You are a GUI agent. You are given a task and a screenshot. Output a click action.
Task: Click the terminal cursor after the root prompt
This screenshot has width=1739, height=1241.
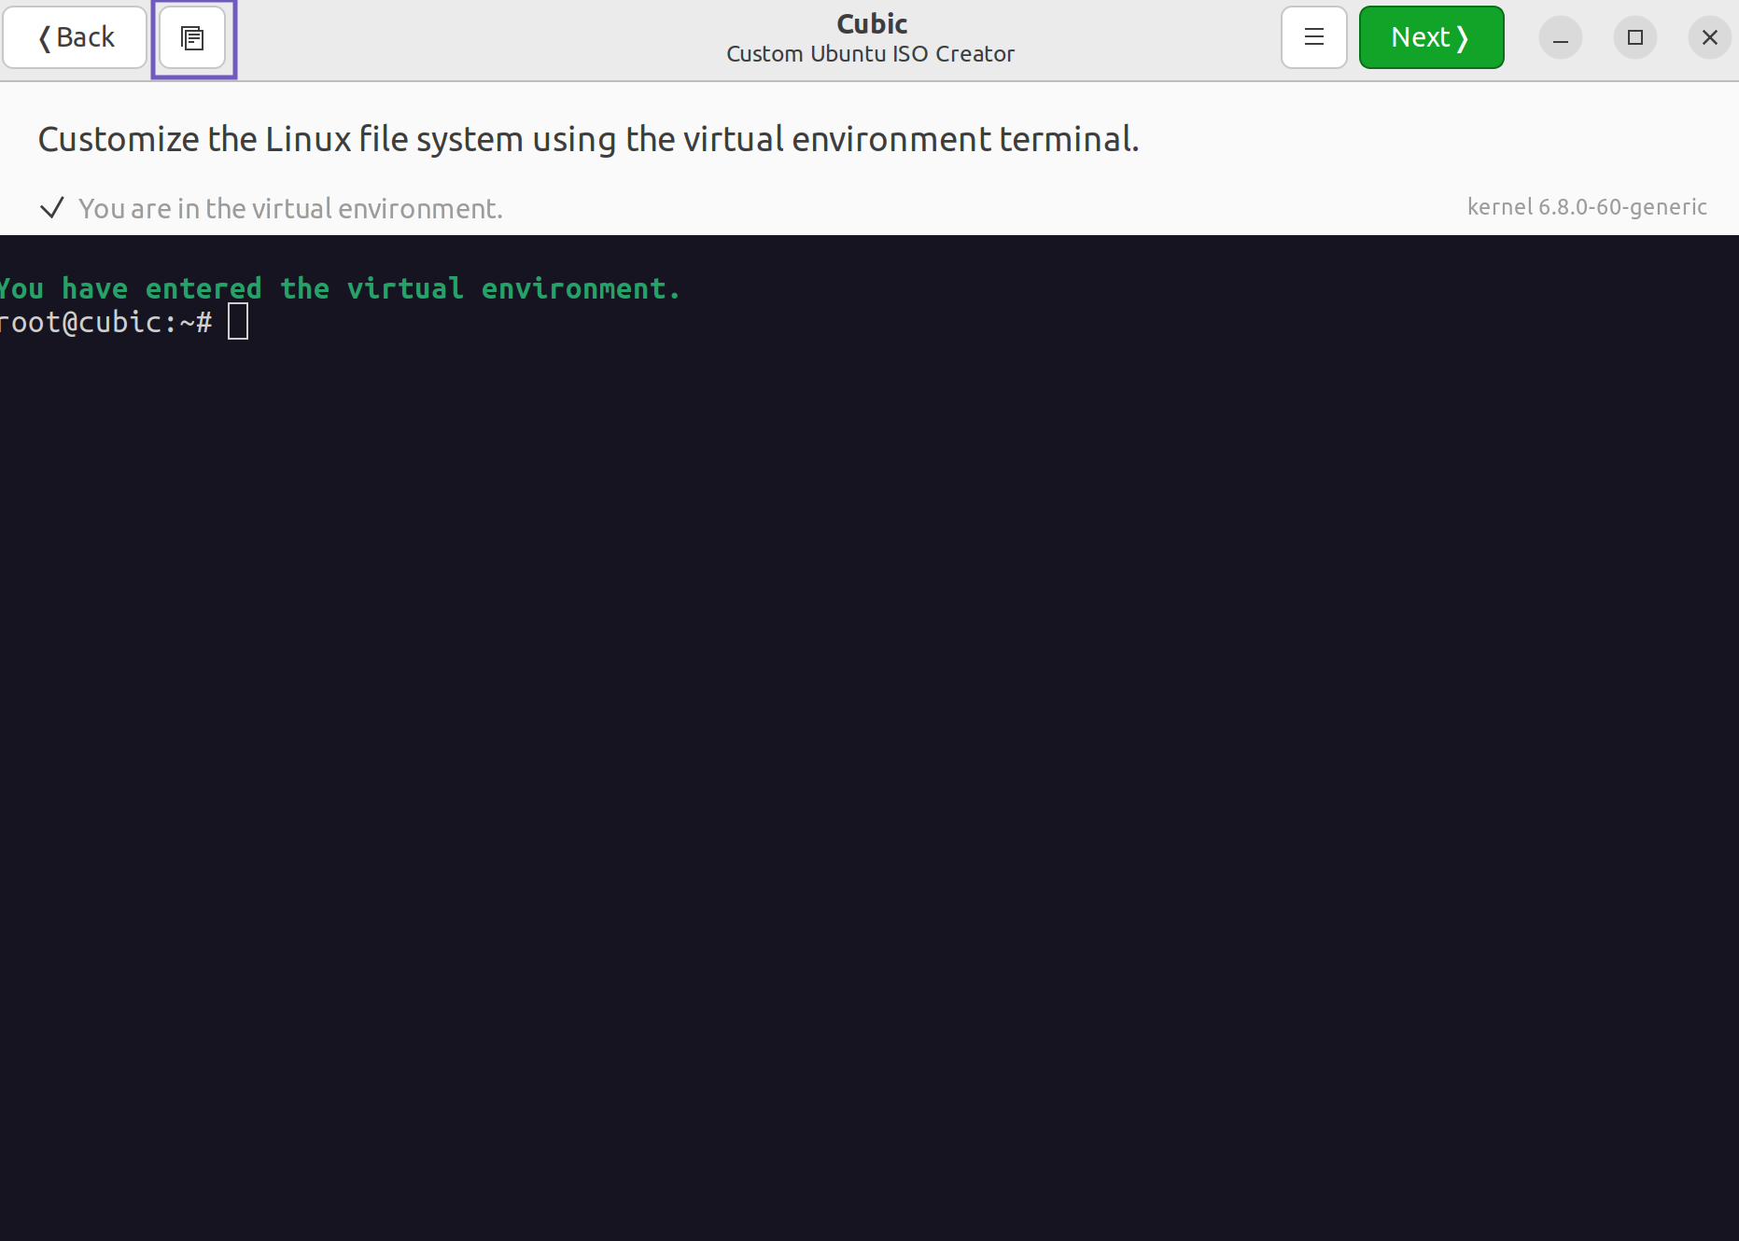tap(238, 321)
